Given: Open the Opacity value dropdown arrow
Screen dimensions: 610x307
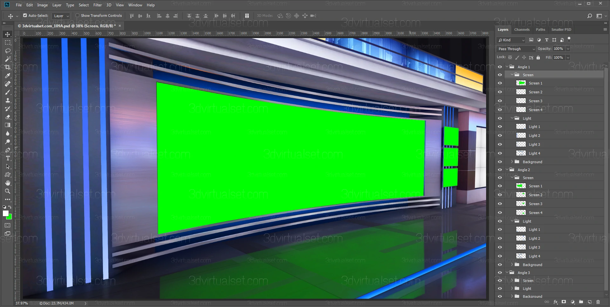Looking at the screenshot, I should pos(568,49).
